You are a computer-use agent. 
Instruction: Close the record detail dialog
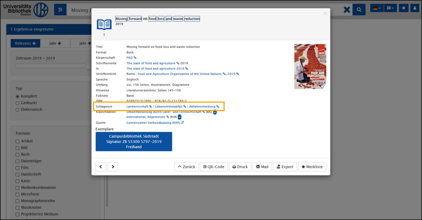325,13
